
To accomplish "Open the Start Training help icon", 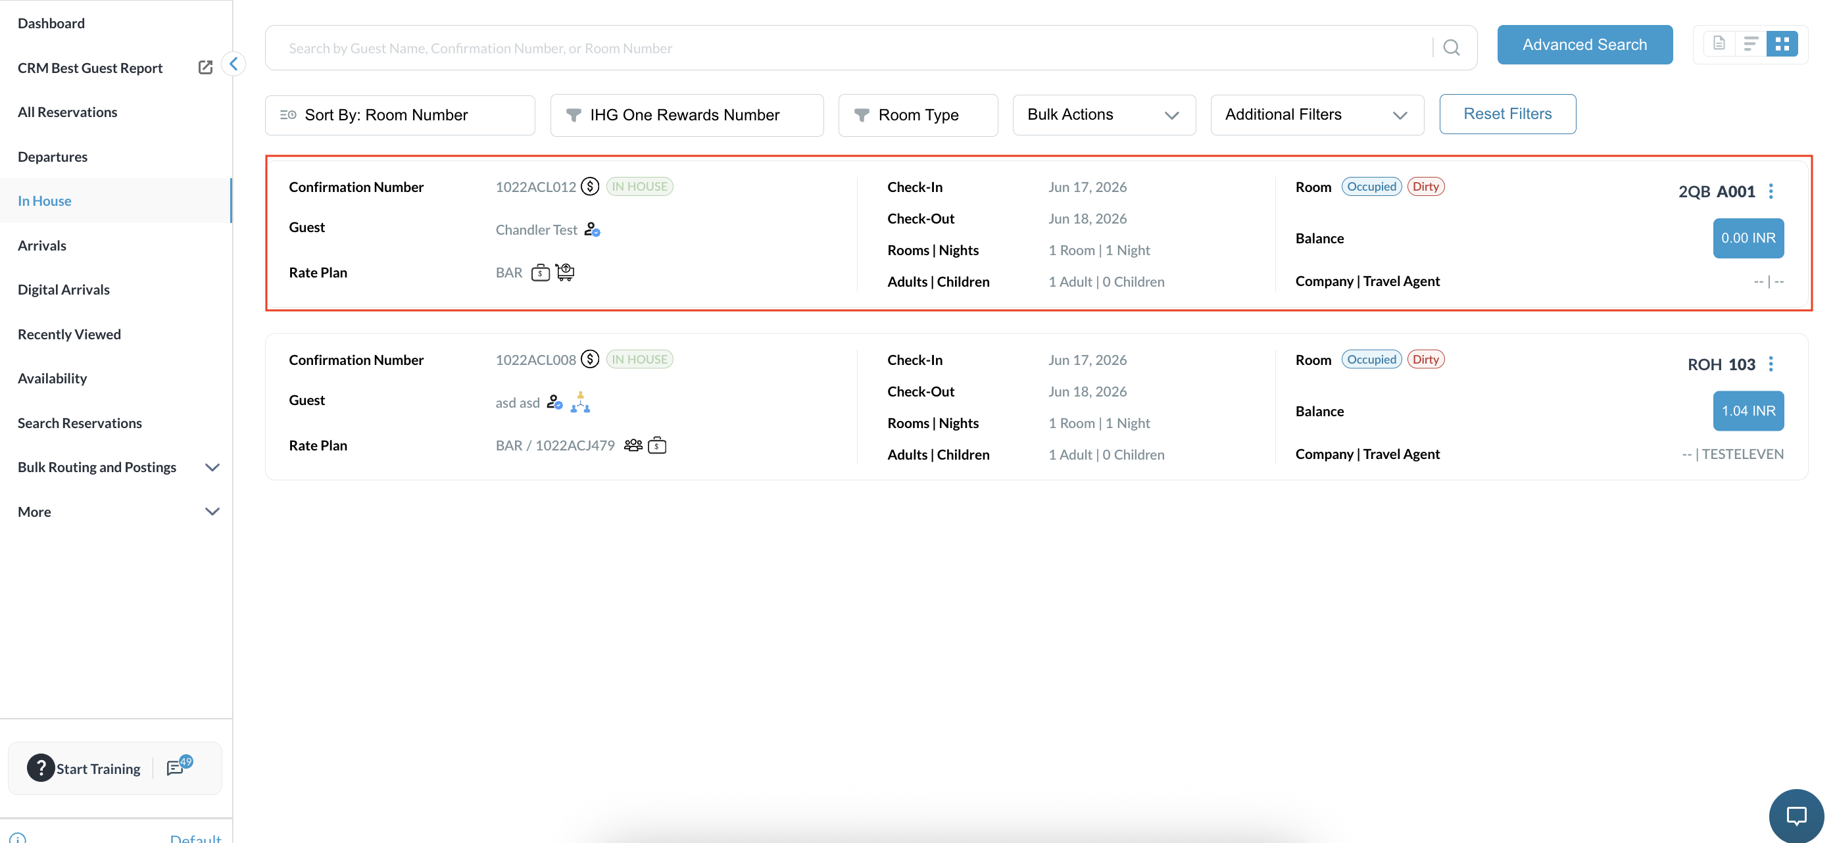I will (x=41, y=768).
